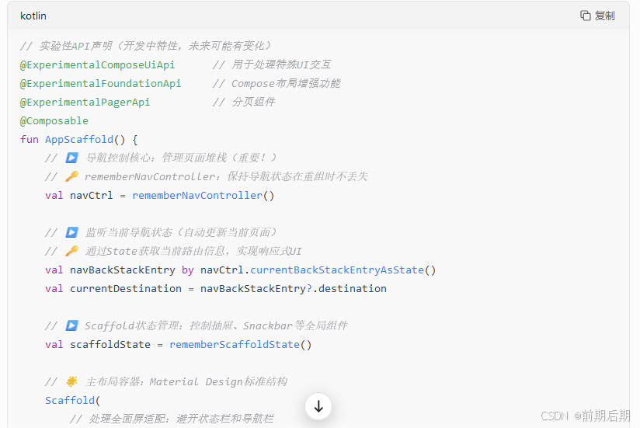This screenshot has height=428, width=640.
Task: Click the 'fun' keyword
Action: 30,140
